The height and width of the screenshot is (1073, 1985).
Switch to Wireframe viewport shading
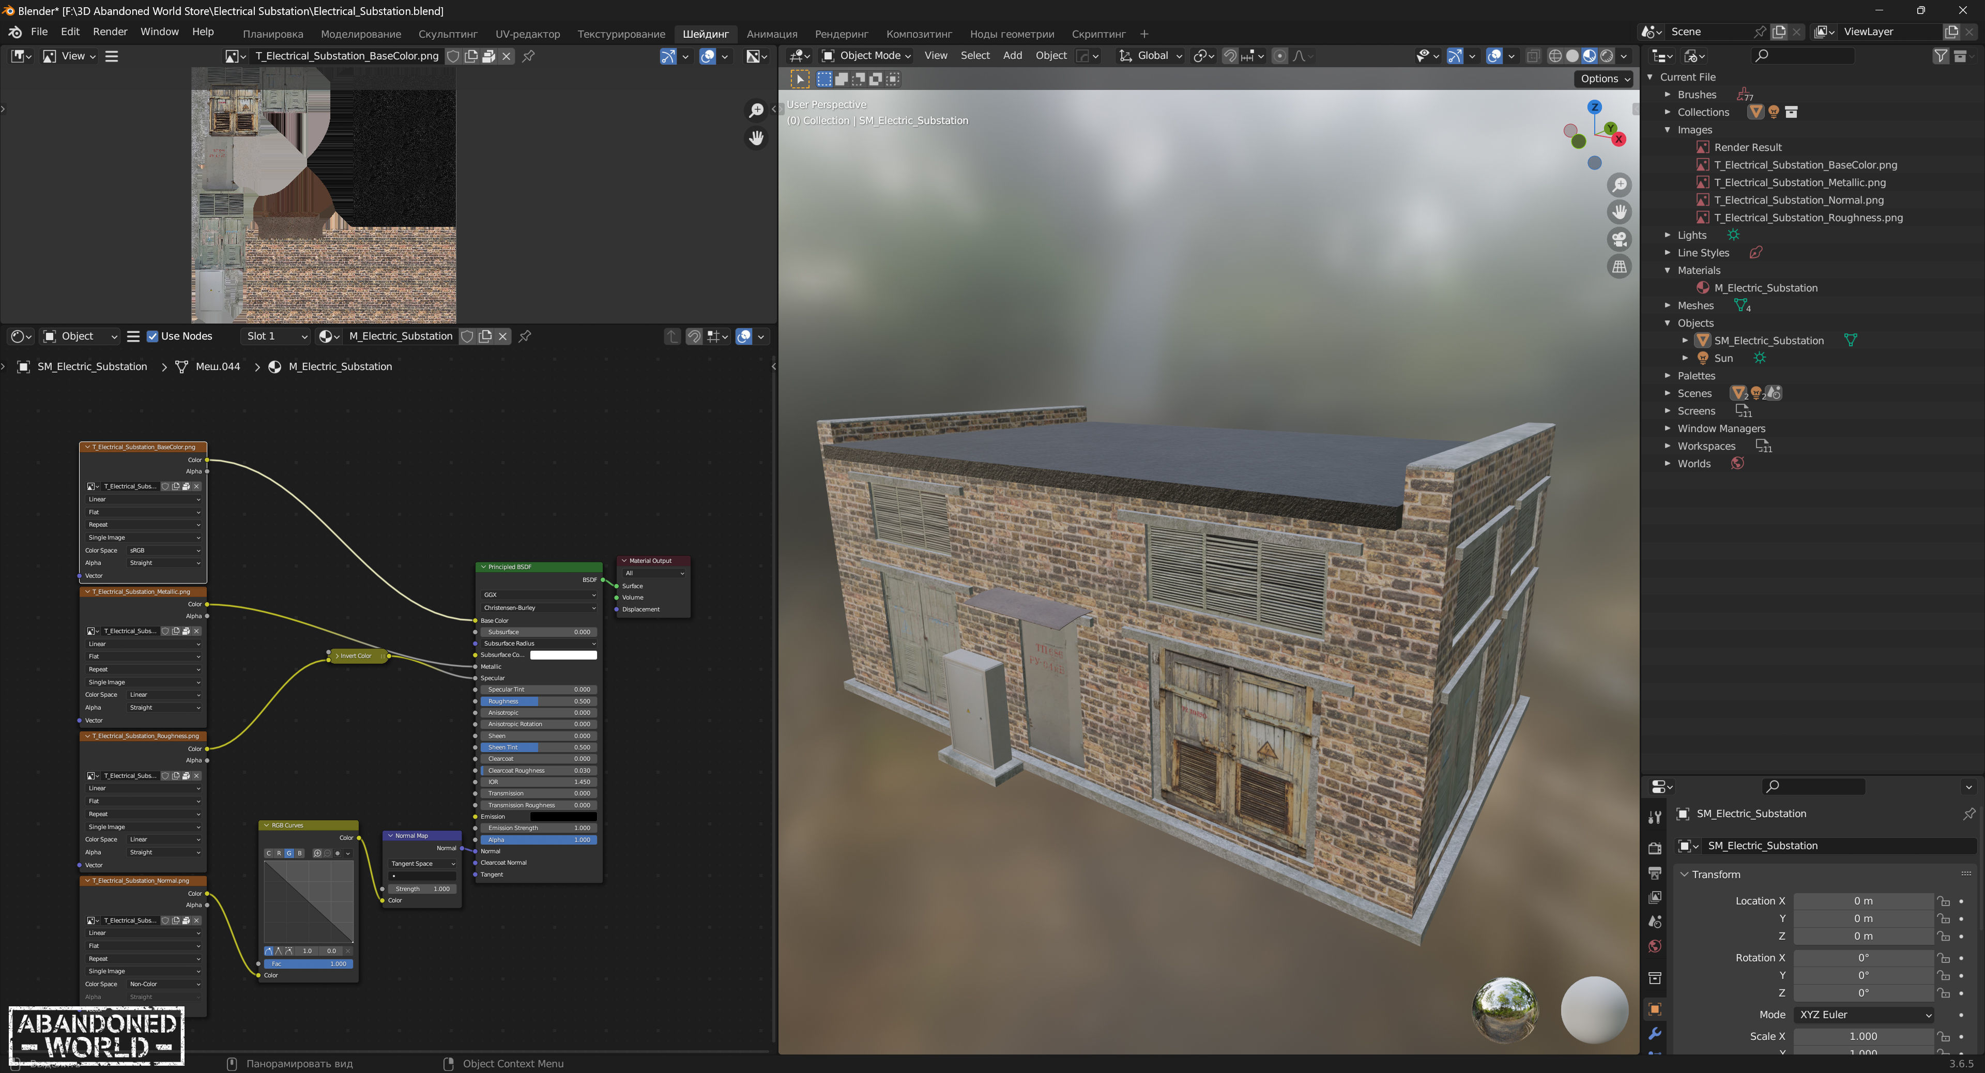pos(1555,55)
